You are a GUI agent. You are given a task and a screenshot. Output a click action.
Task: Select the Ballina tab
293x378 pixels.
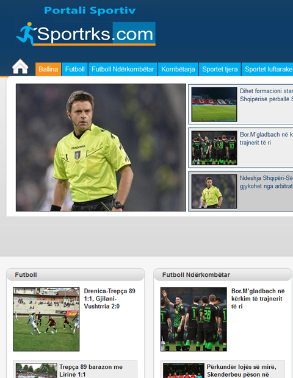click(48, 69)
